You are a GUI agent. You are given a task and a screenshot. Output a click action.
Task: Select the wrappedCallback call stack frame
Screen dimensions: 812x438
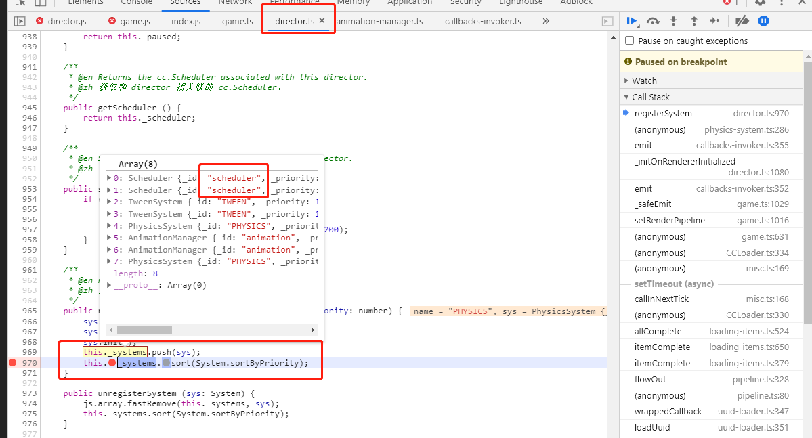click(712, 411)
